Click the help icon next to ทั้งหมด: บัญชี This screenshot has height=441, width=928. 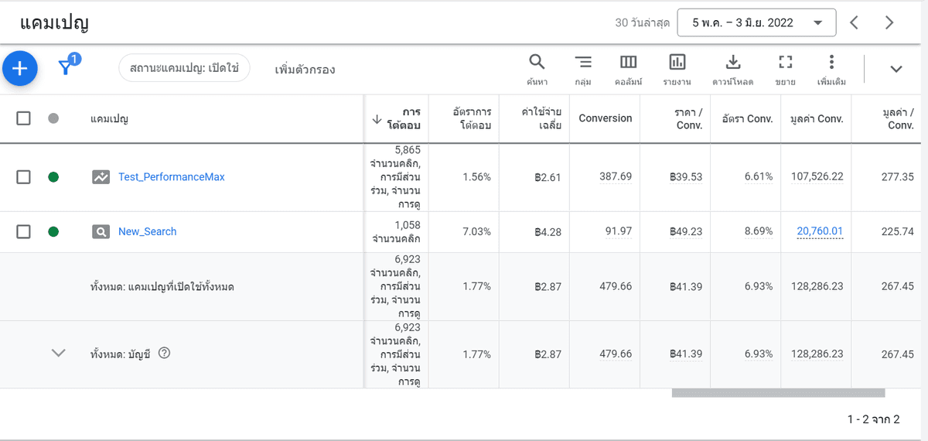(164, 353)
